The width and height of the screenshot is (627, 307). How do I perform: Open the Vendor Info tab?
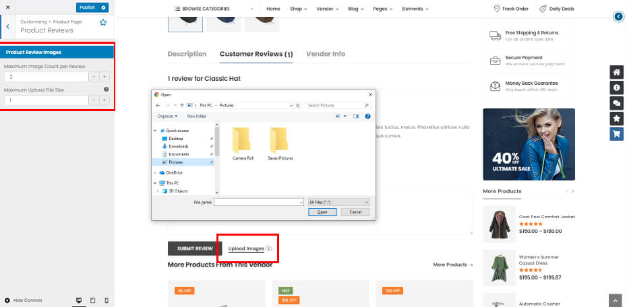326,54
